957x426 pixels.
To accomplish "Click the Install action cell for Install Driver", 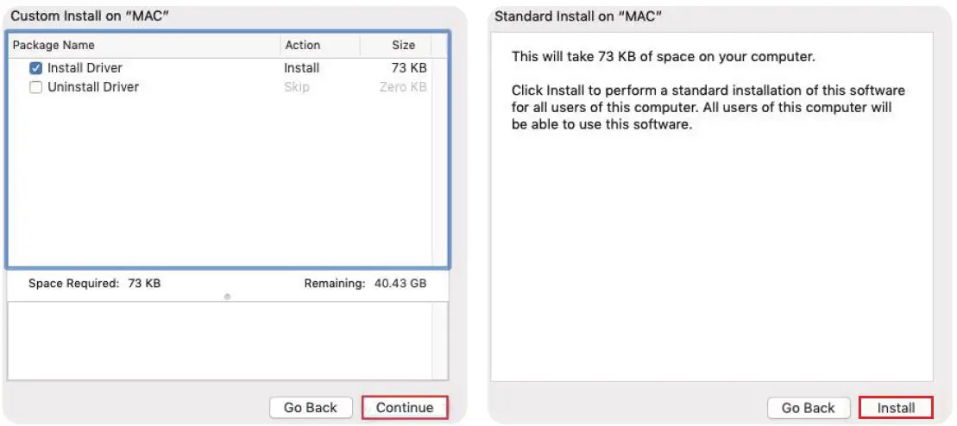I will (x=301, y=68).
